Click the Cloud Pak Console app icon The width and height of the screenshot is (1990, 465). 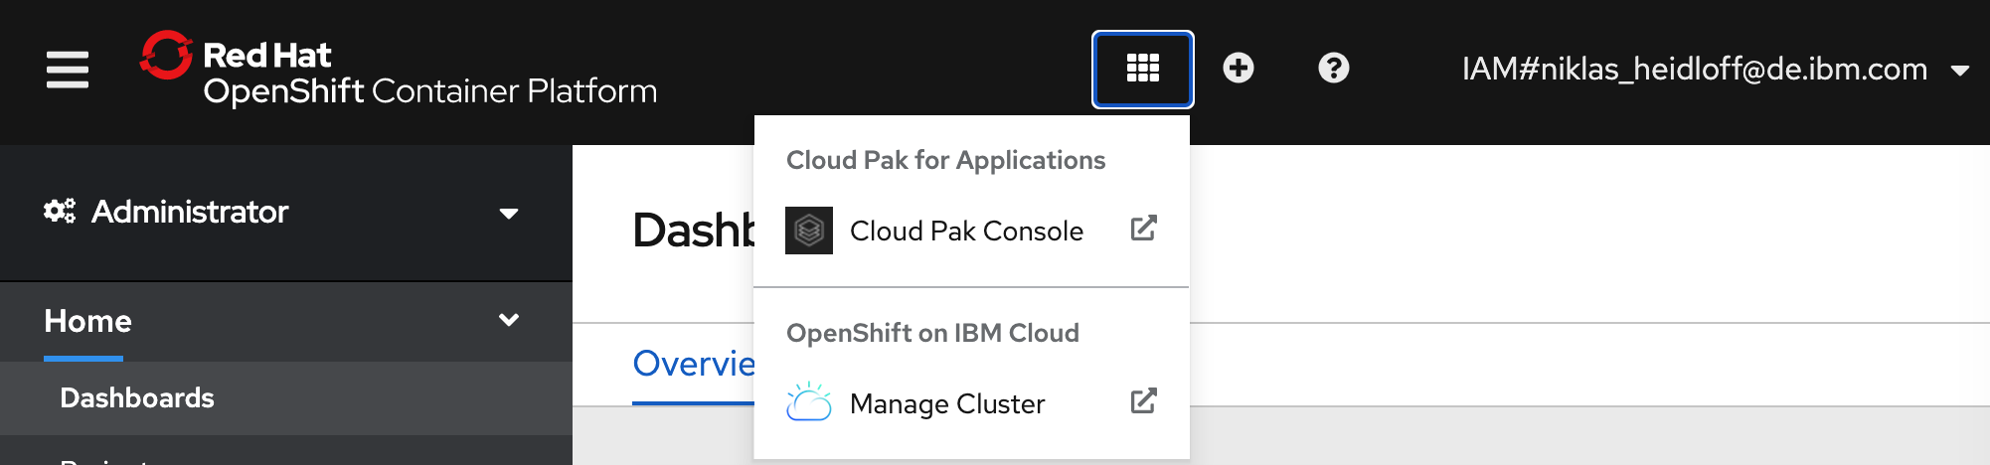(809, 231)
